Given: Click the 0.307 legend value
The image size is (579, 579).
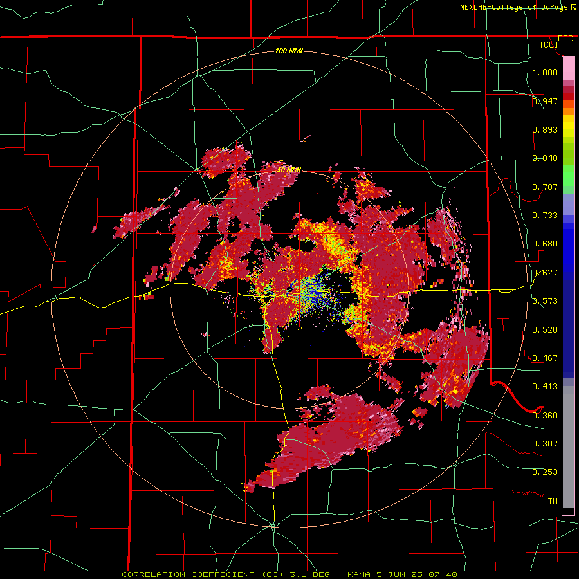Looking at the screenshot, I should 545,444.
